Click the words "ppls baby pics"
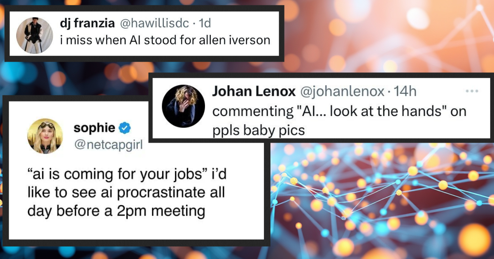494x259 pixels. [259, 130]
